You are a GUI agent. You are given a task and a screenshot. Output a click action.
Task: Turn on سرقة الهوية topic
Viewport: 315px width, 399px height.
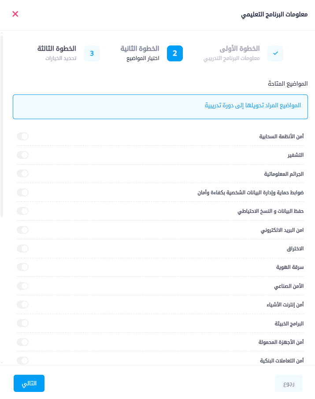click(x=22, y=267)
